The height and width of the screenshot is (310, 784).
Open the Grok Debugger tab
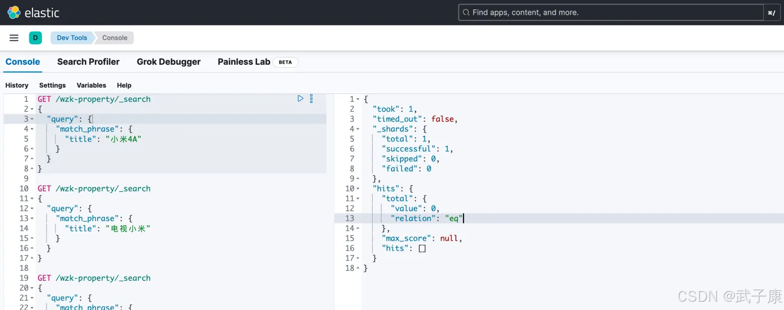[x=168, y=62]
